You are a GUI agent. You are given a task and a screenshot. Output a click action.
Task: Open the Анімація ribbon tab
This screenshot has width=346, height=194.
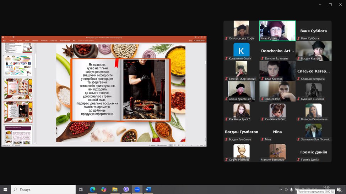coord(44,41)
